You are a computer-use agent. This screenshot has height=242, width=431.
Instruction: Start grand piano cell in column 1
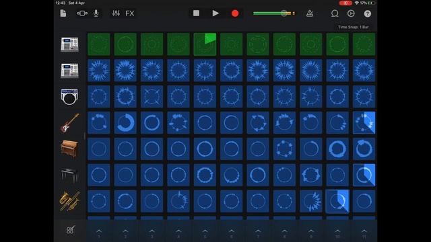coord(99,175)
